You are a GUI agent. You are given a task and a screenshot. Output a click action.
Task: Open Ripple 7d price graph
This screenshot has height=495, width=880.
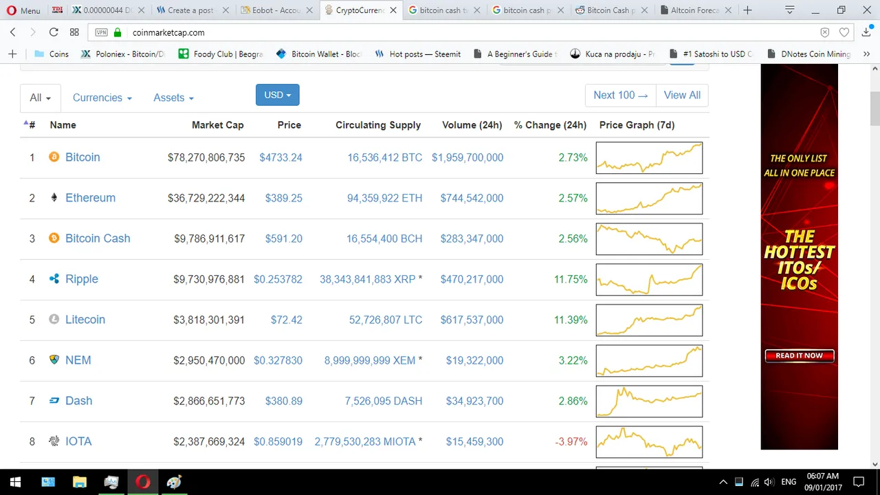coord(649,279)
